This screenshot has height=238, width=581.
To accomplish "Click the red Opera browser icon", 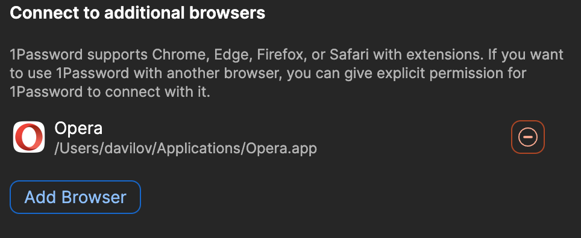I will [x=29, y=137].
